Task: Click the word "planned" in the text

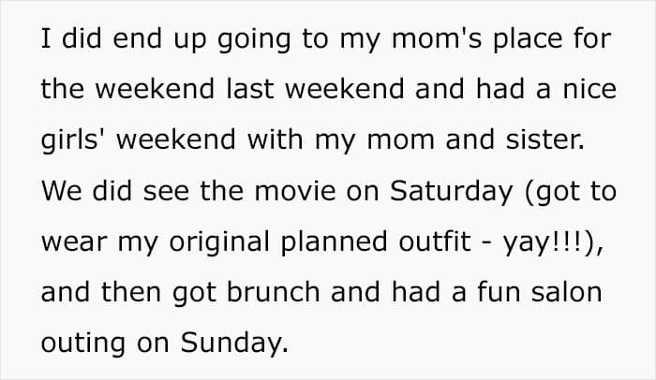Action: tap(334, 242)
